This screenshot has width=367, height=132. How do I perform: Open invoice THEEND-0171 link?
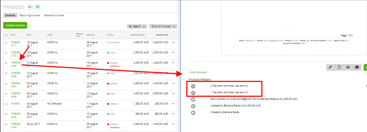16,44
